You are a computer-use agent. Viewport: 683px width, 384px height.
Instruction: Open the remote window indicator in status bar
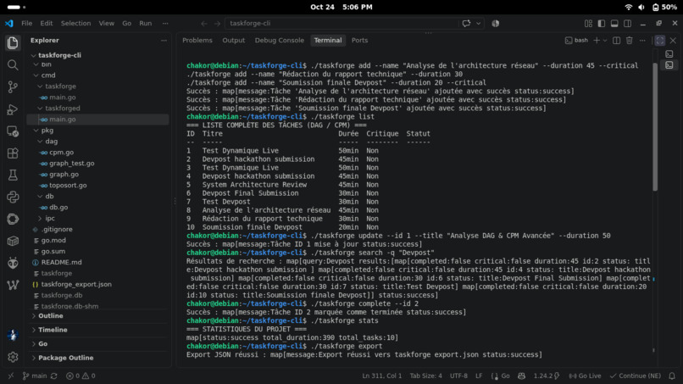point(10,376)
